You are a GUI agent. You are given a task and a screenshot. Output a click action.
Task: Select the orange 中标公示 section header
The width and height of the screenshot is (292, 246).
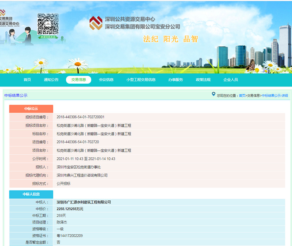pos(31,109)
